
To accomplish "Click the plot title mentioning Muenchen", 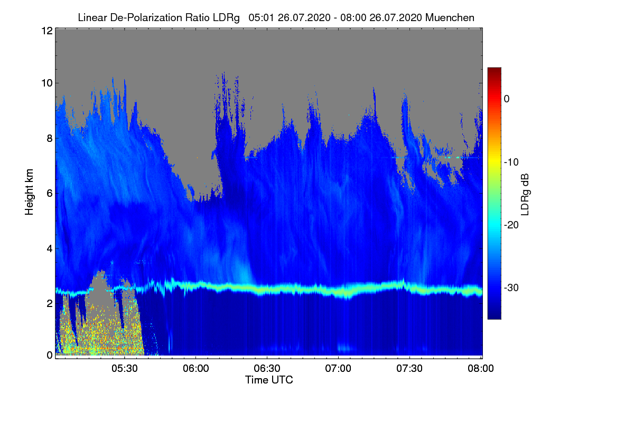I will [276, 17].
